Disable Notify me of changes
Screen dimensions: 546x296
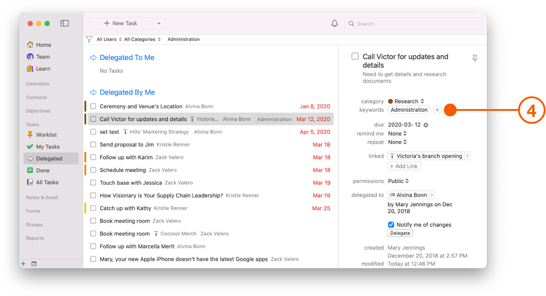click(391, 225)
